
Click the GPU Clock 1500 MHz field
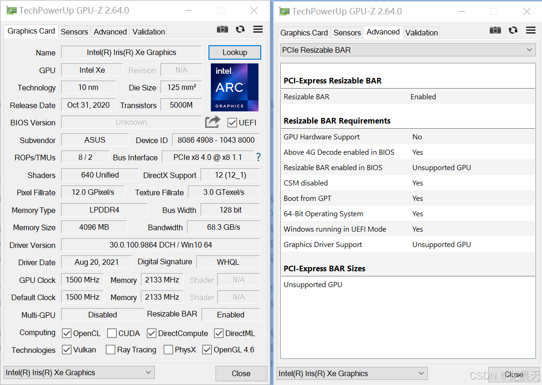click(82, 280)
